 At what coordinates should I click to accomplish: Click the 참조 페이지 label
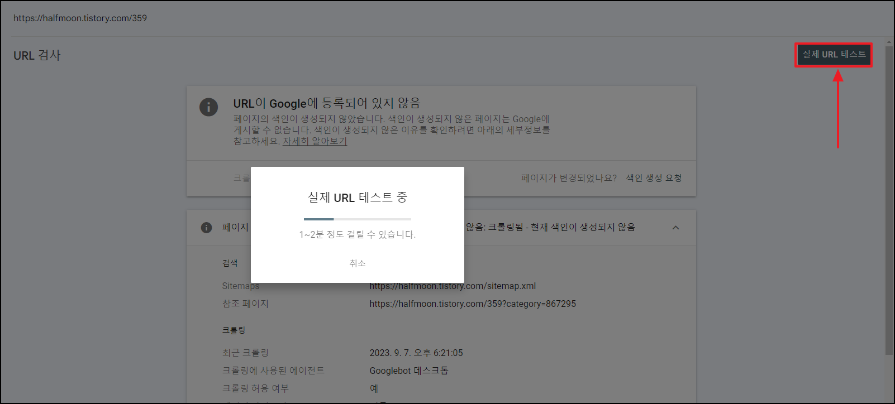pos(245,304)
